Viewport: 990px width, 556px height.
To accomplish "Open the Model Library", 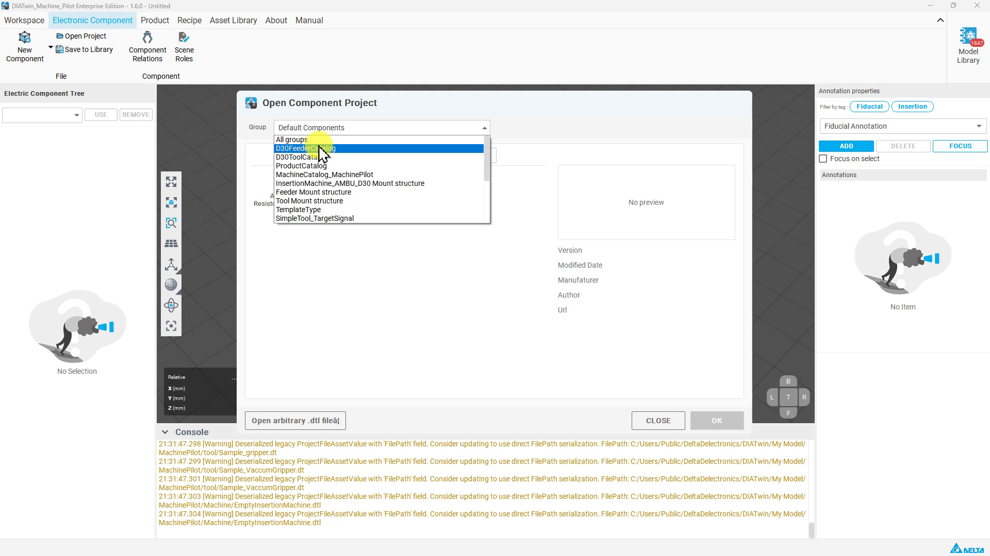I will [968, 46].
